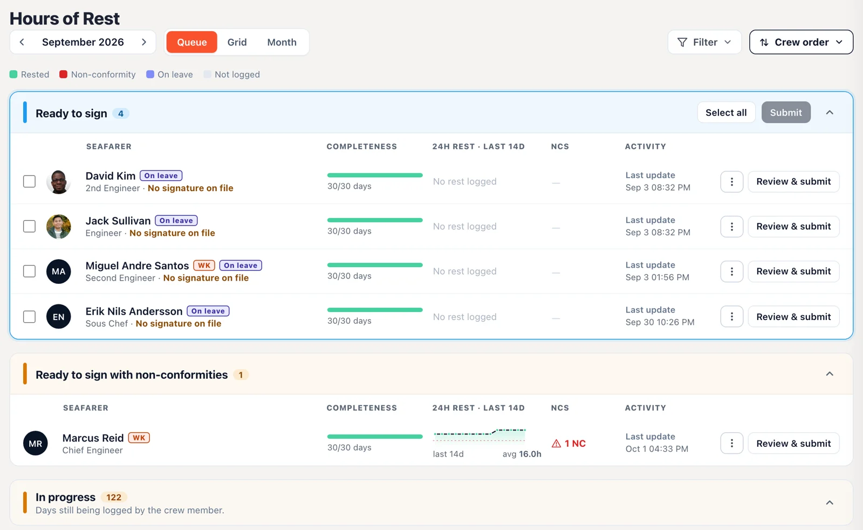Click David Kim's completeness progress bar
863x530 pixels.
point(375,175)
